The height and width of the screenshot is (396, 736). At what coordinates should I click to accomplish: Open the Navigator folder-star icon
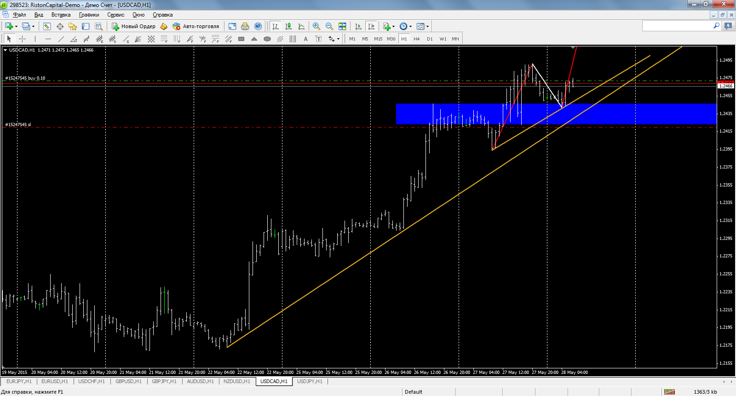[x=73, y=26]
